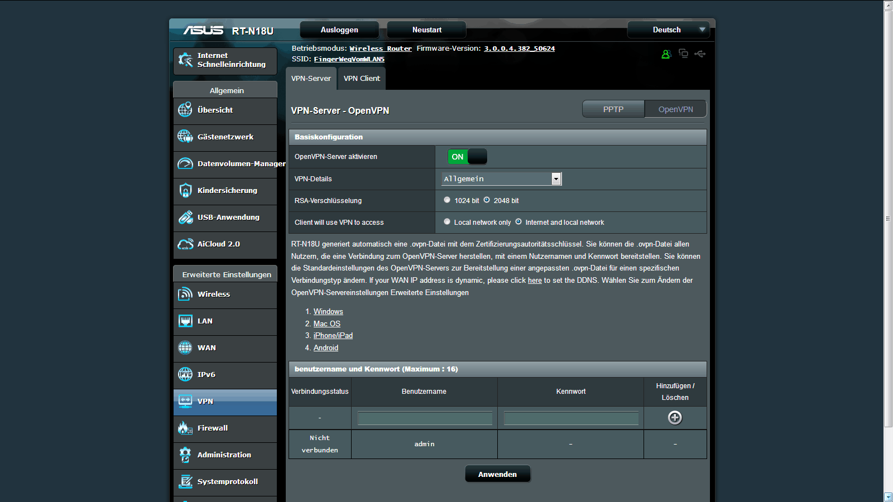This screenshot has height=502, width=893.
Task: Click the IPv6 globe icon
Action: coord(185,374)
